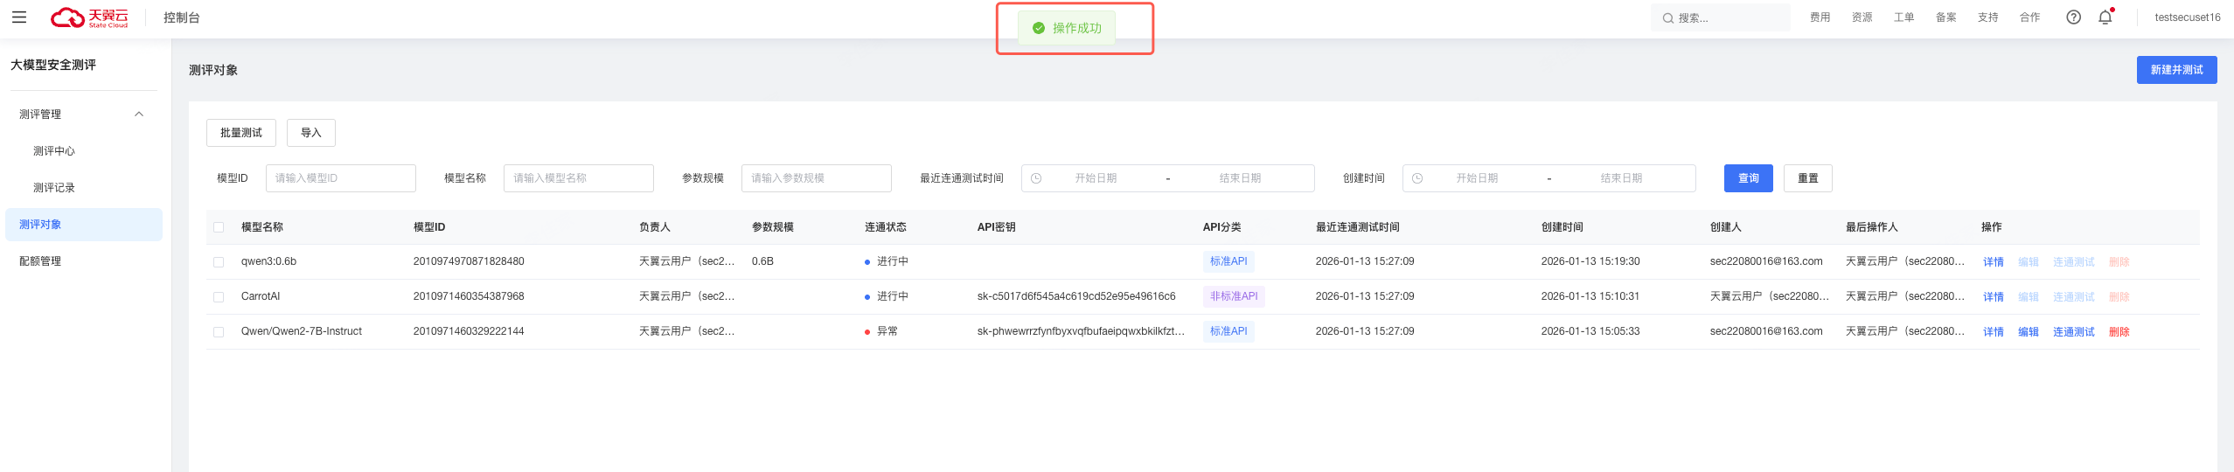Viewport: 2234px width, 472px height.
Task: Focus the 参数规模 input field
Action: 817,178
